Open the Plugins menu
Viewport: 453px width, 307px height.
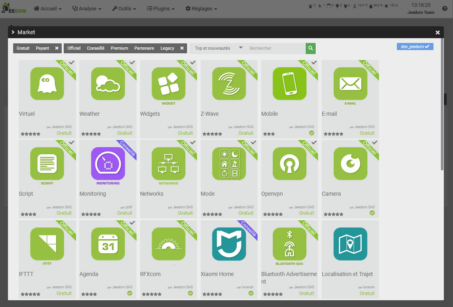pyautogui.click(x=161, y=9)
